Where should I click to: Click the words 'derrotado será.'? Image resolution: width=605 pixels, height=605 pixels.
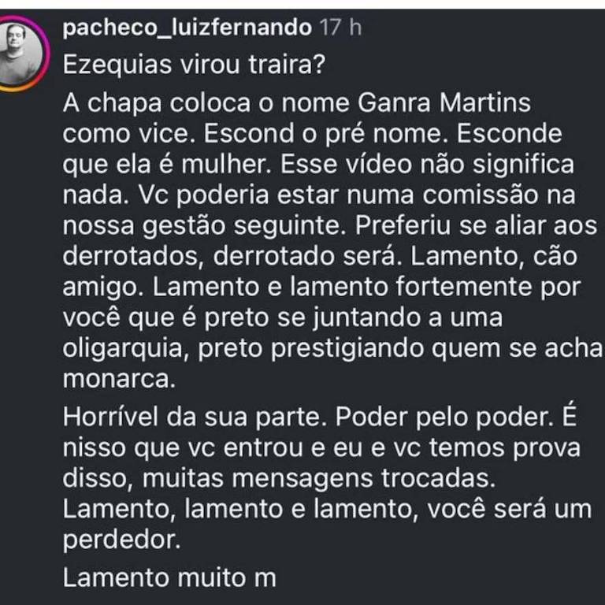305,256
